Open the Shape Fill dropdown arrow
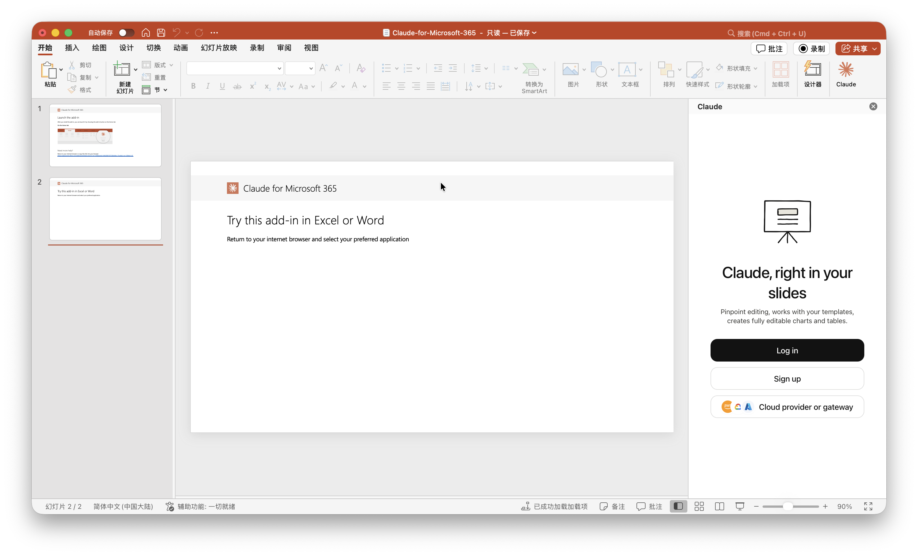Viewport: 918px width, 556px height. [755, 69]
